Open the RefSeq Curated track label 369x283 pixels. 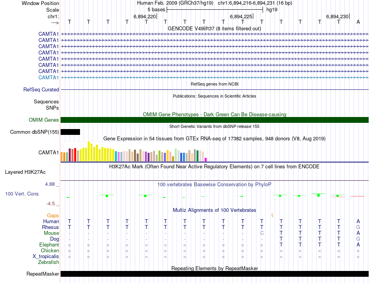pos(41,90)
